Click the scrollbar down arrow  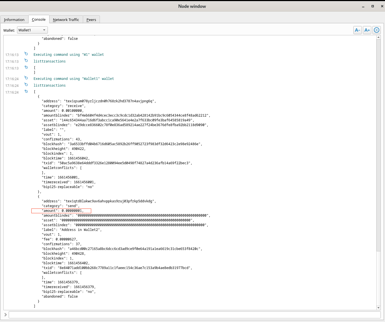point(378,307)
